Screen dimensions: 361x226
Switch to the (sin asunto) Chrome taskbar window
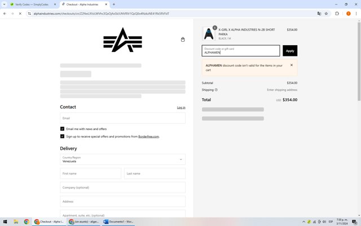coord(84,221)
